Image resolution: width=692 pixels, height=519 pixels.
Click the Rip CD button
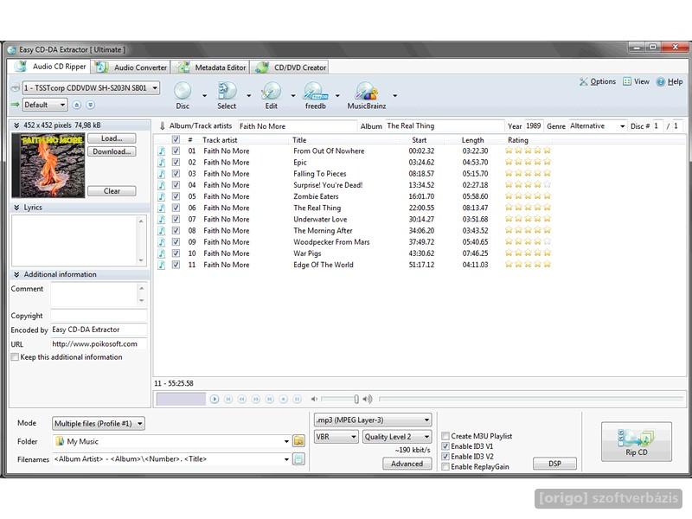point(637,442)
